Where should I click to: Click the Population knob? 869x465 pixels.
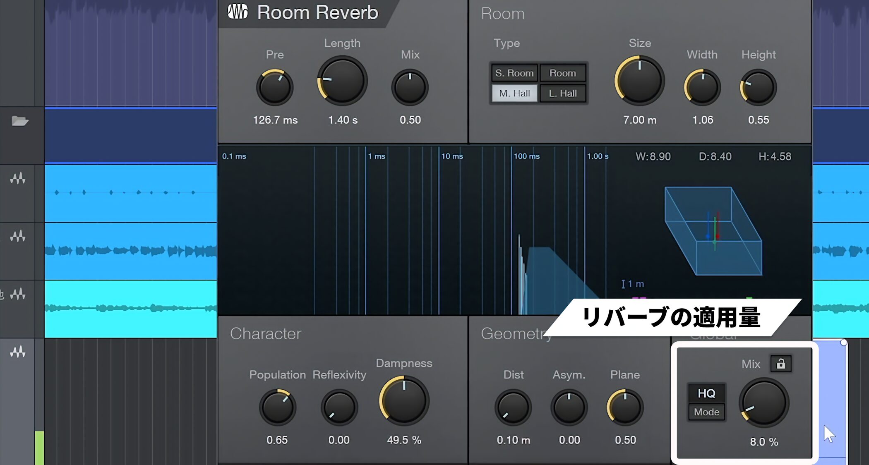(x=277, y=407)
